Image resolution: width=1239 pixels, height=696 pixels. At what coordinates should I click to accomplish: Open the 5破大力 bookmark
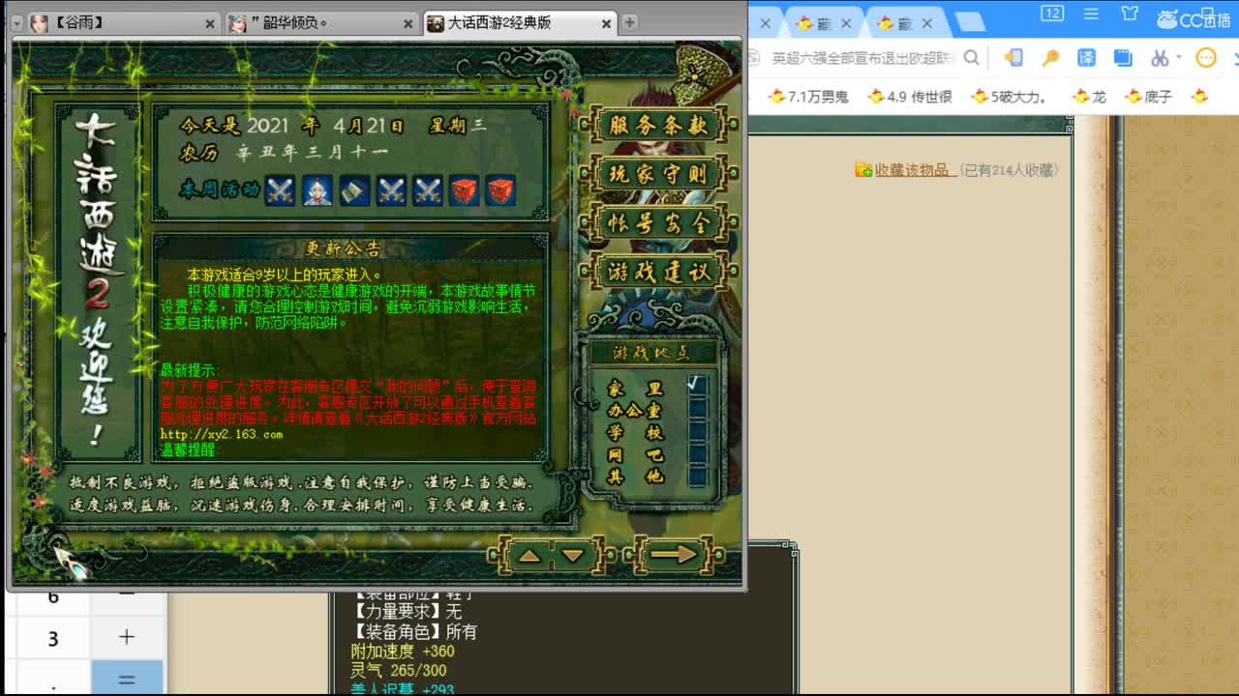tap(1010, 96)
